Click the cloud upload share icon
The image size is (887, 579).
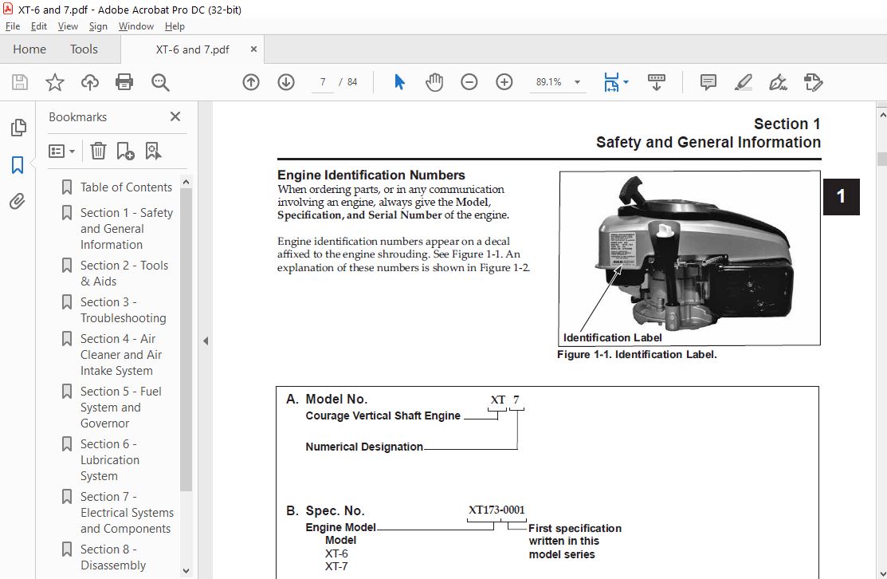coord(89,82)
